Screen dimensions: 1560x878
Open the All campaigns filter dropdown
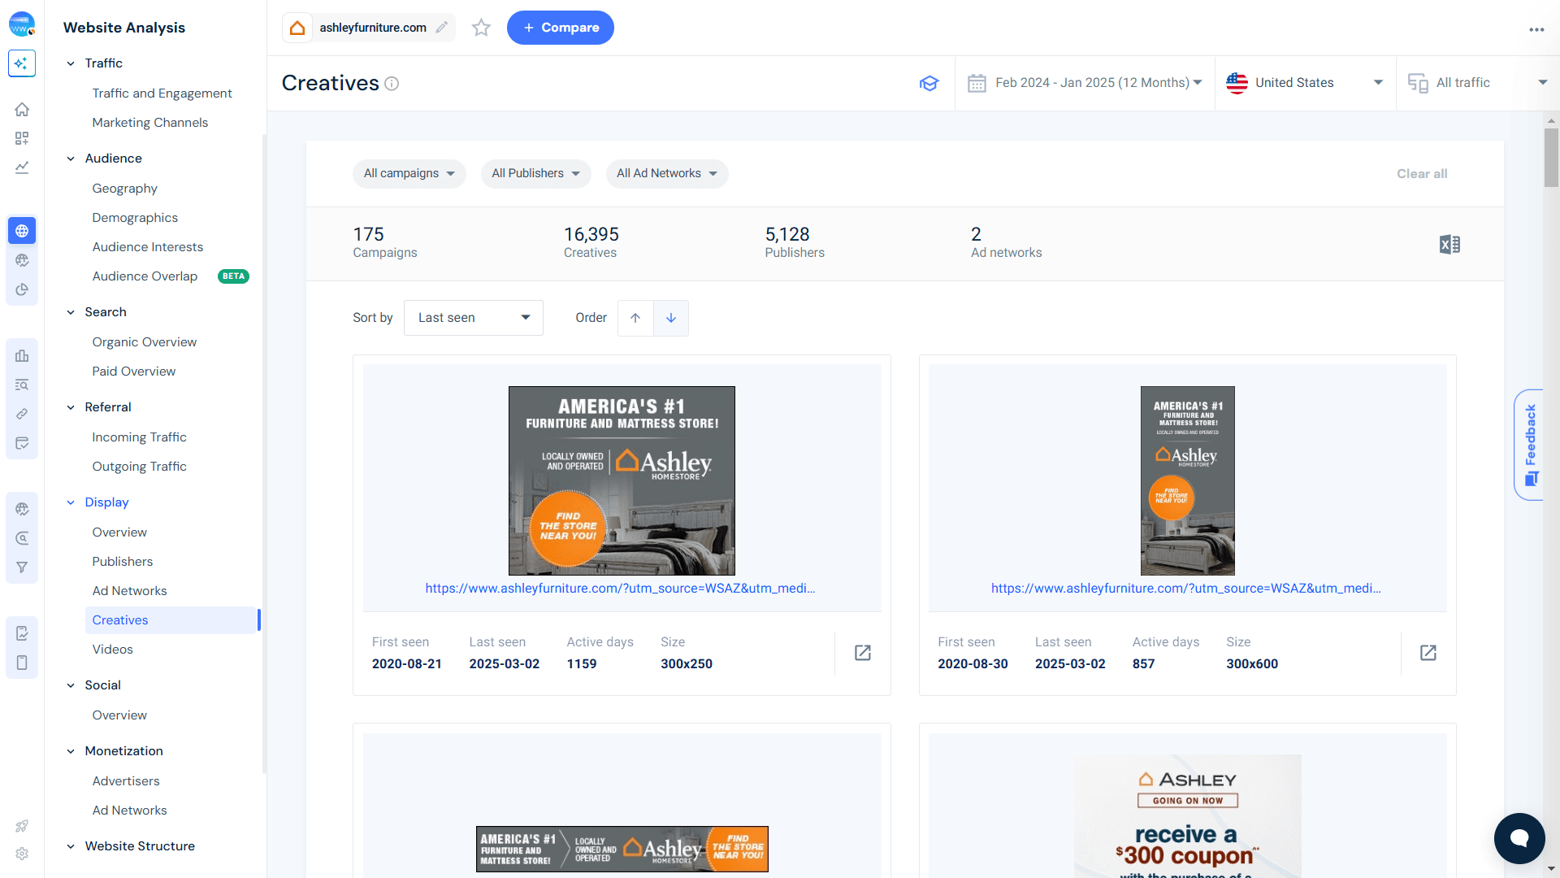409,173
